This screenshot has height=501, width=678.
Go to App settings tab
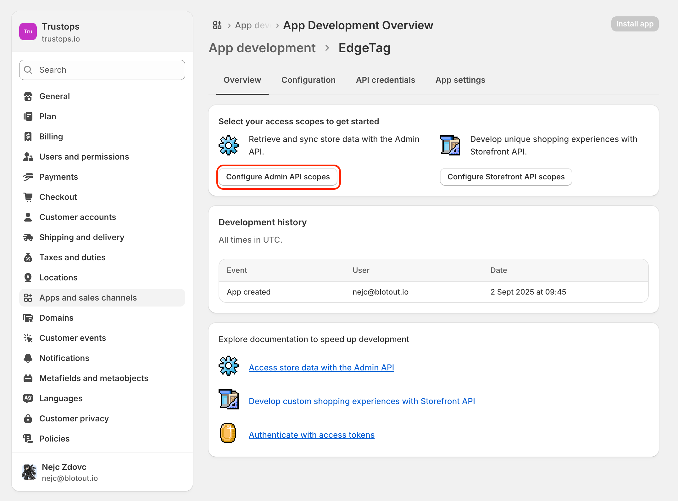pyautogui.click(x=460, y=80)
